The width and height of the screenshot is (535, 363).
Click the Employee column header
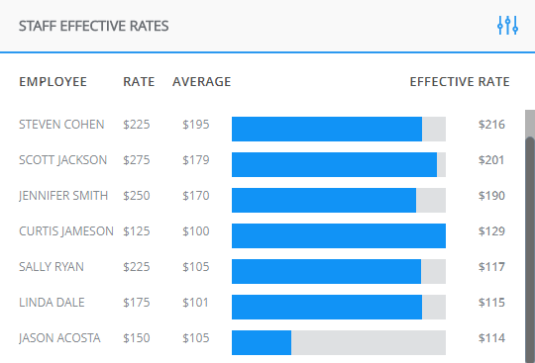(x=53, y=82)
